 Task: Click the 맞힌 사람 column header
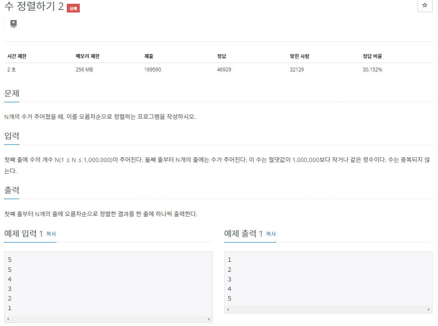tap(299, 56)
